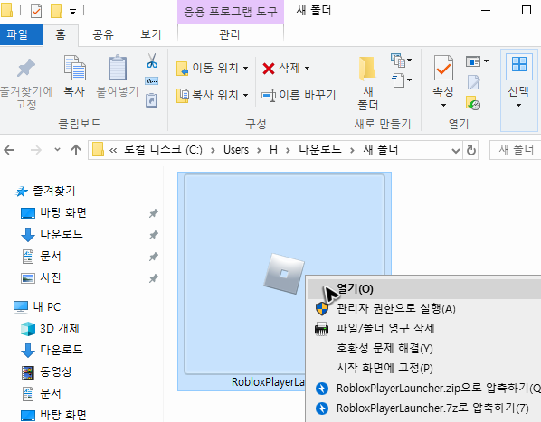Image resolution: width=541 pixels, height=422 pixels.
Task: Click the Edit icon in 열기 group
Action: pyautogui.click(x=473, y=82)
